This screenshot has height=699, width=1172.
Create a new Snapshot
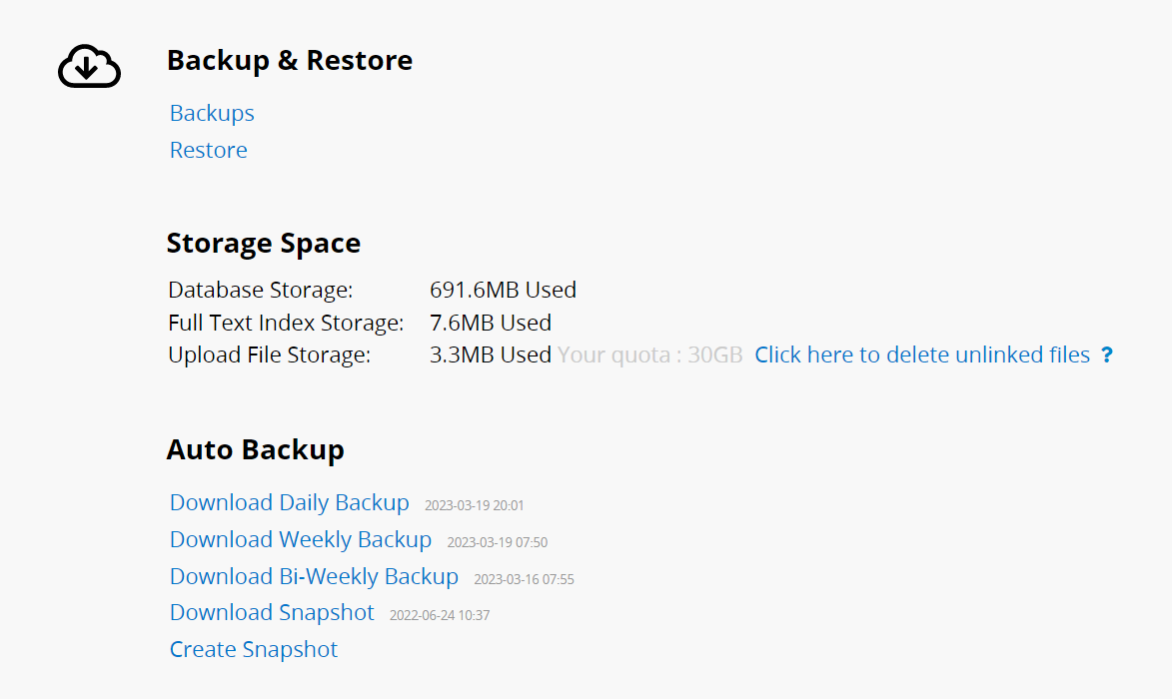pyautogui.click(x=254, y=649)
